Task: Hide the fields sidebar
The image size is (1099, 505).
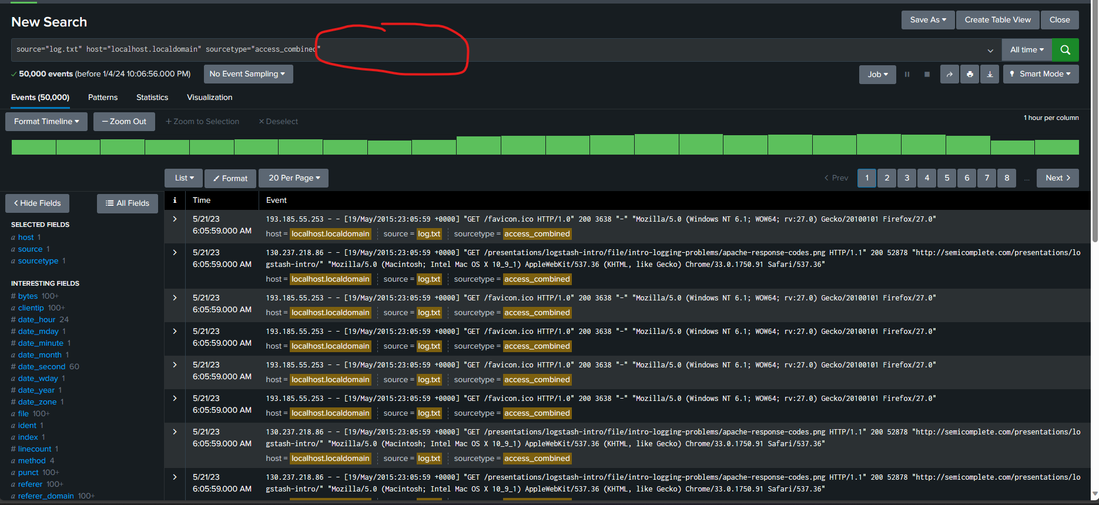Action: click(x=38, y=203)
